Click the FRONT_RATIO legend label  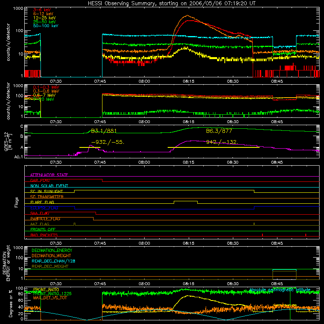46,290
